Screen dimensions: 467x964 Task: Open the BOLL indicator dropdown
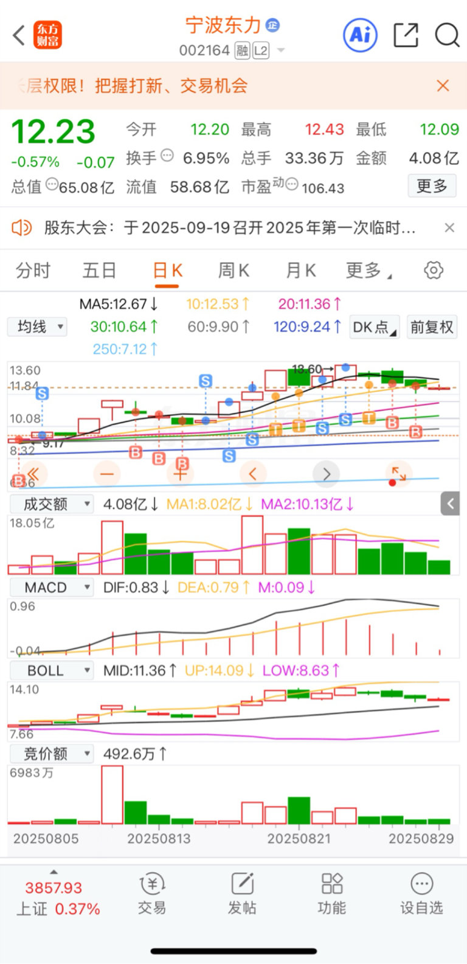[x=52, y=671]
